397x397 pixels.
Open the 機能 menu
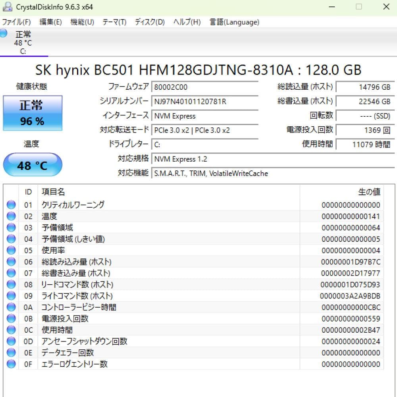coord(81,22)
